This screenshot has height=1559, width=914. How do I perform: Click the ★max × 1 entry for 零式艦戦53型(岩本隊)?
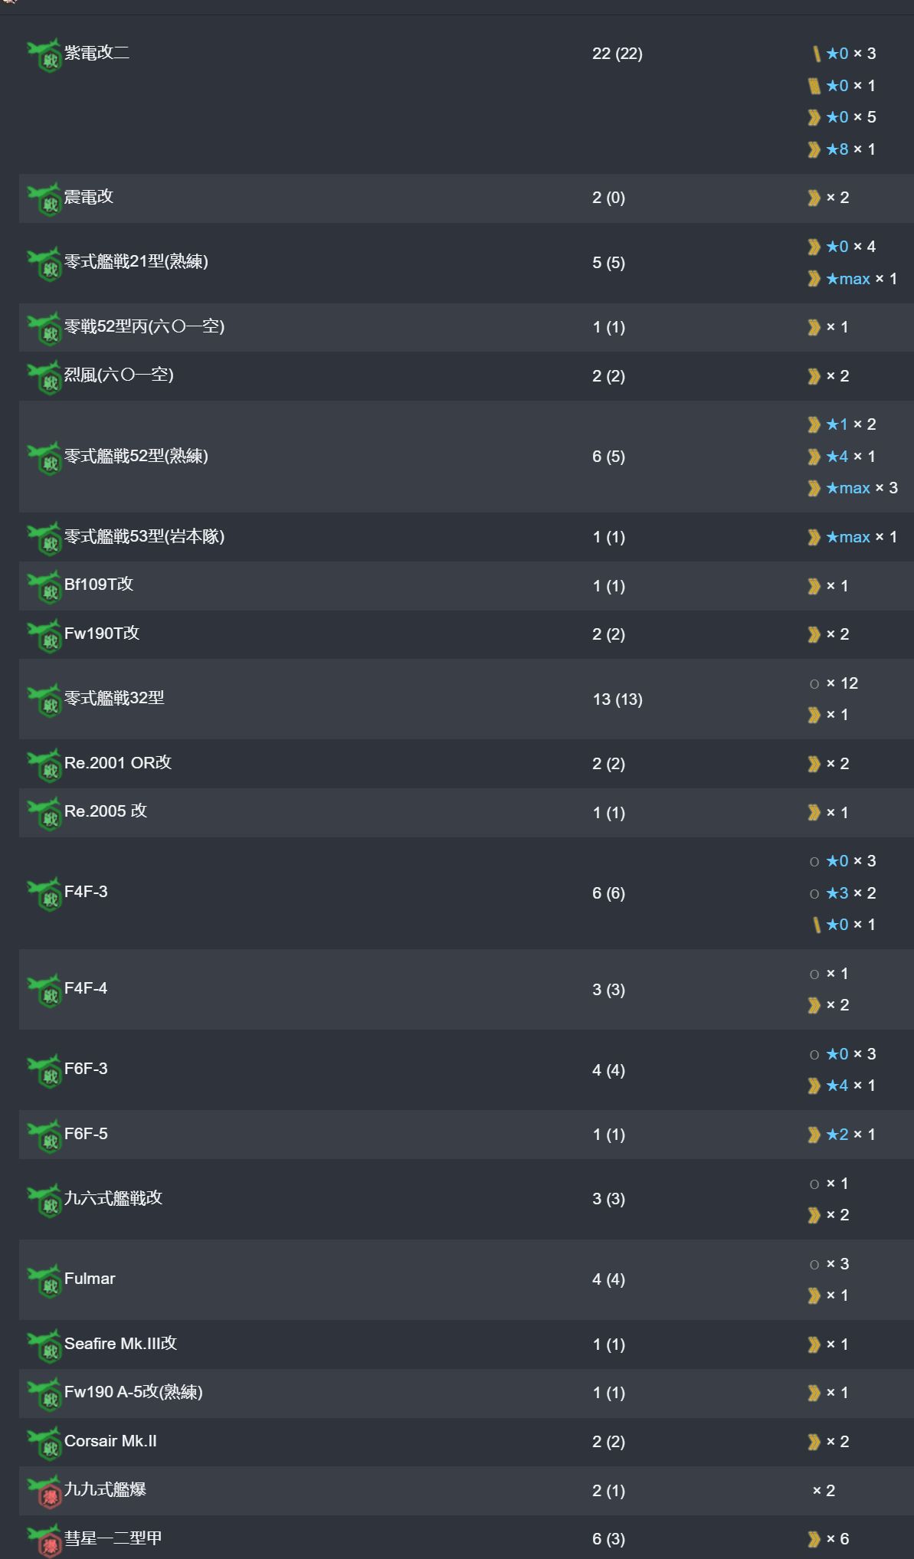853,537
